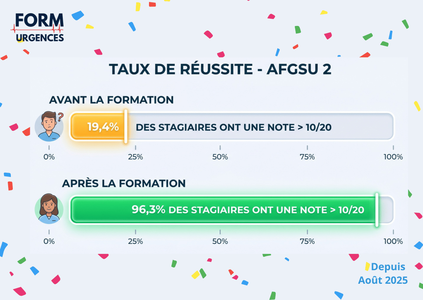Click the Avant la formation heading

click(x=111, y=100)
